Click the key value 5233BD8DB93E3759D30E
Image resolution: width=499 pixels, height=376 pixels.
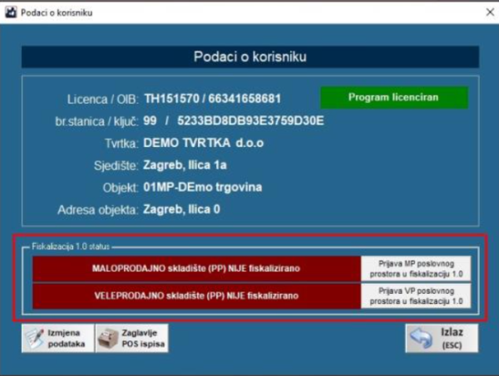pos(250,120)
